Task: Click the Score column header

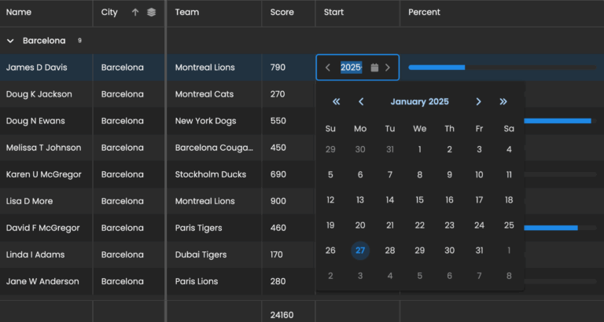Action: [x=282, y=13]
